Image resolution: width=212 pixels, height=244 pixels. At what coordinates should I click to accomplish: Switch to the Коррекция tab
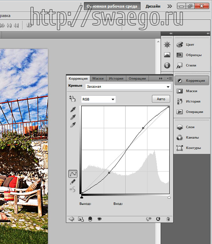(78, 78)
